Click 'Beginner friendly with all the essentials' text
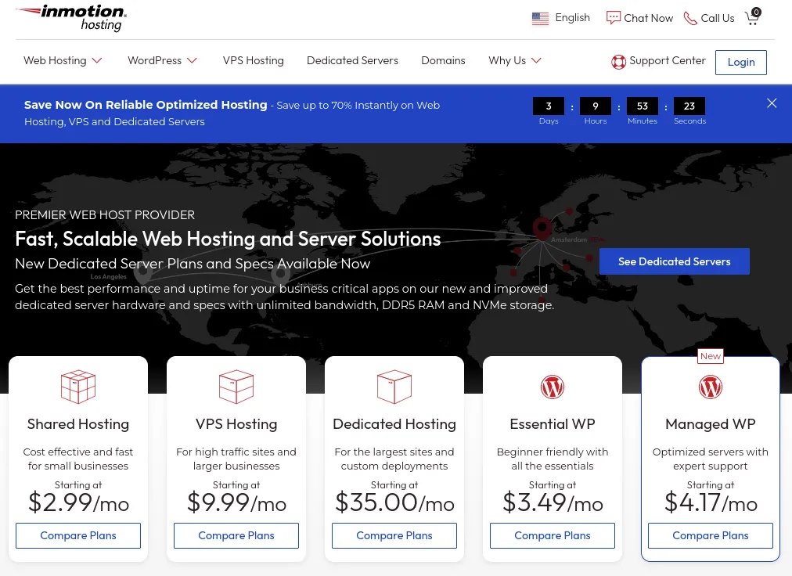 point(553,459)
